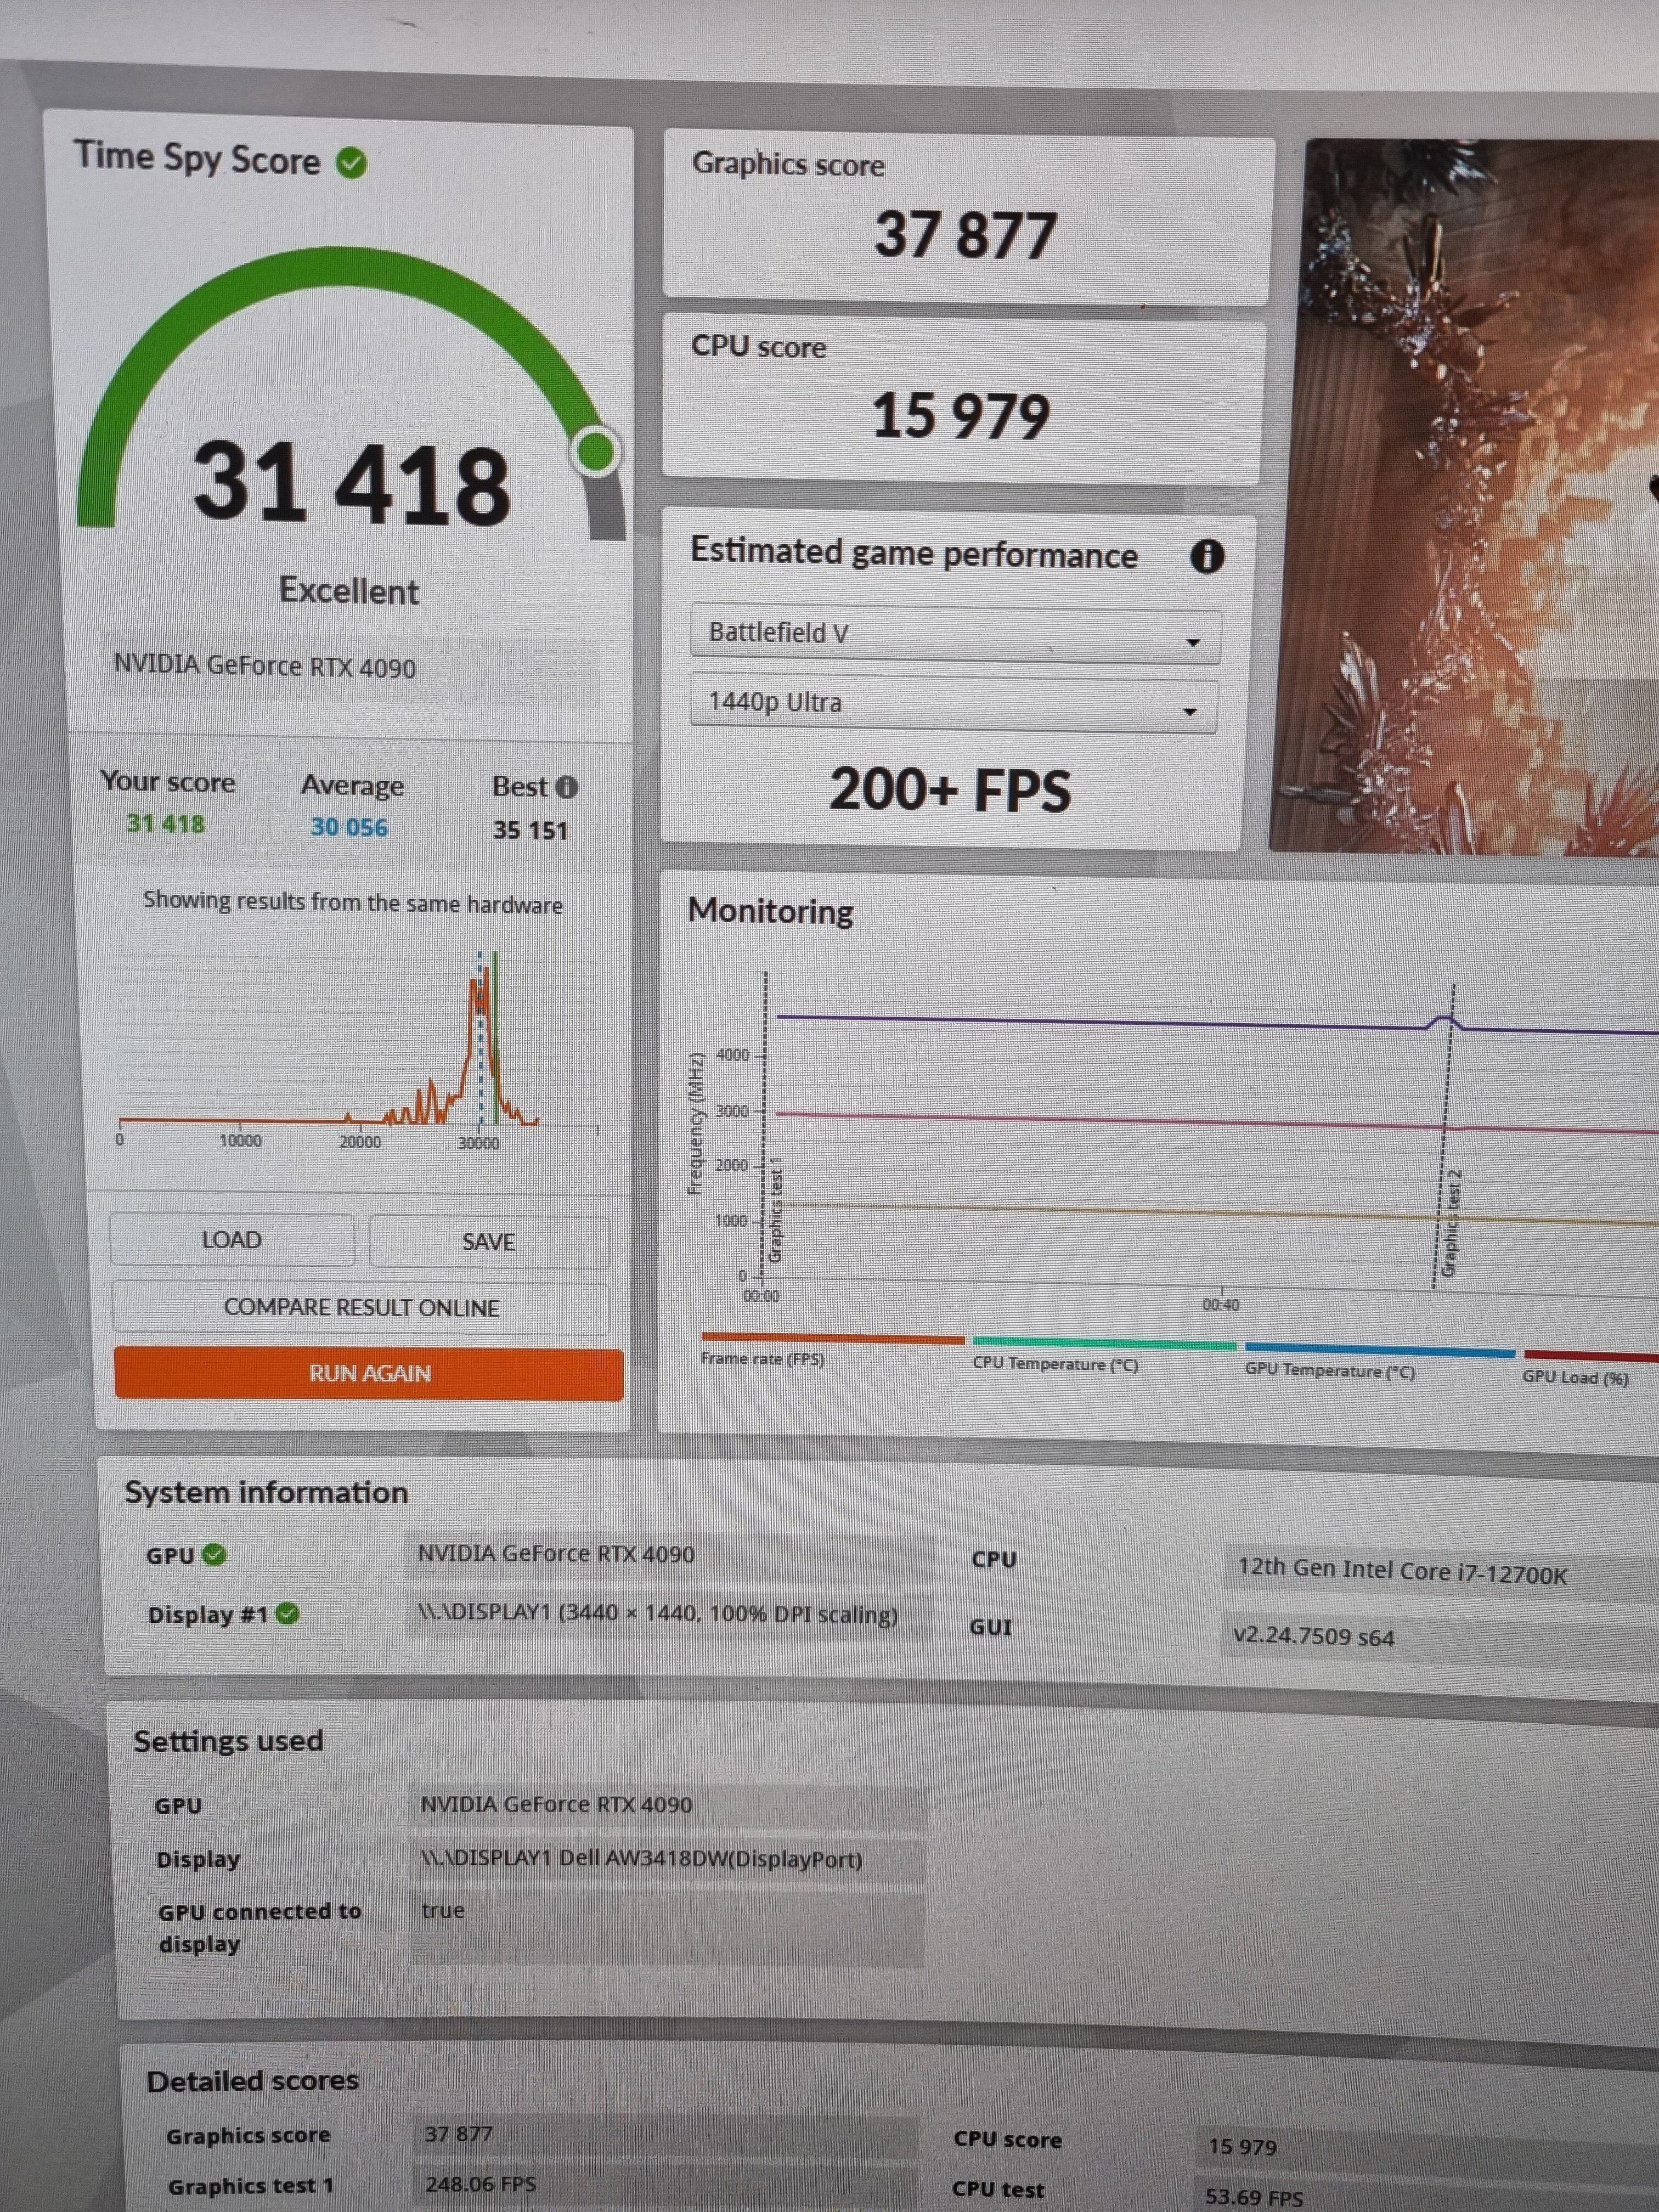Viewport: 1659px width, 2212px height.
Task: Click the SAVE button
Action: (489, 1242)
